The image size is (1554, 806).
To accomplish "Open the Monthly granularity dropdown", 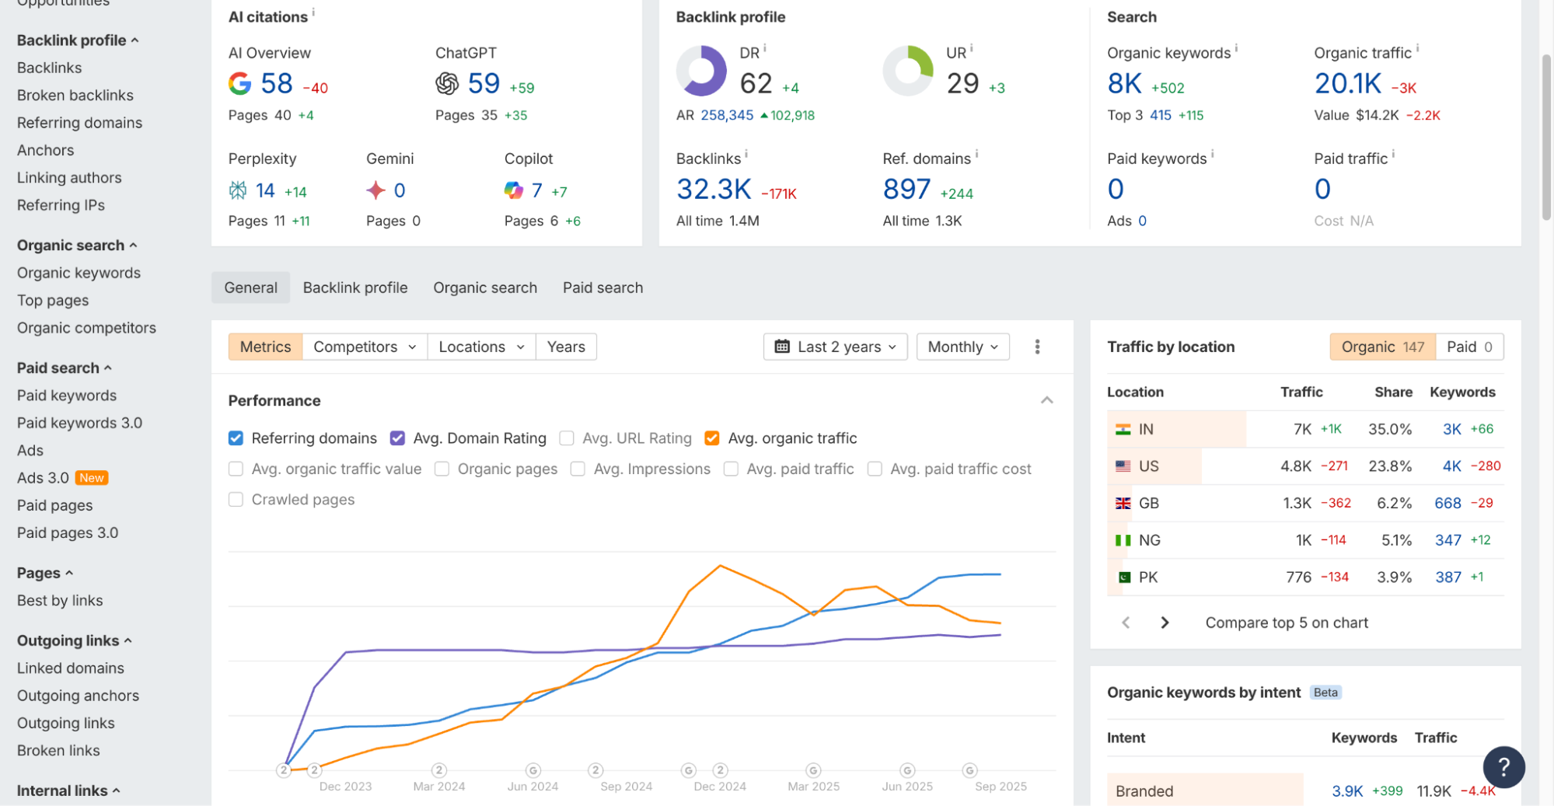I will (962, 347).
